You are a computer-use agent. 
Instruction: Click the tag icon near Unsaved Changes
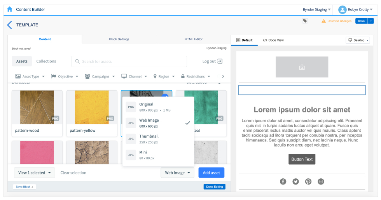[305, 21]
